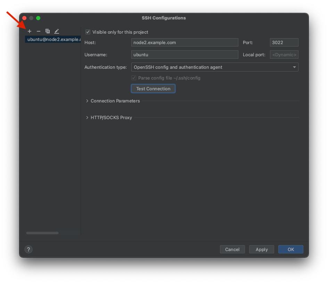This screenshot has height=283, width=328.
Task: Select the ubuntu@node2.example.com configuration
Action: click(52, 39)
